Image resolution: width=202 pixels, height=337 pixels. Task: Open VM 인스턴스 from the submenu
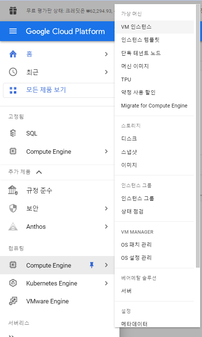[x=154, y=27]
